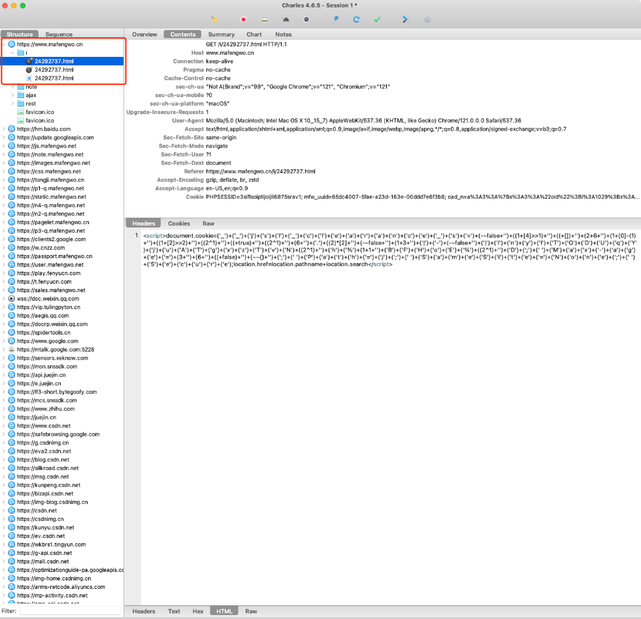Expand the https://hm.baidu.com host
Screen dimensions: 641x619
click(x=4, y=129)
